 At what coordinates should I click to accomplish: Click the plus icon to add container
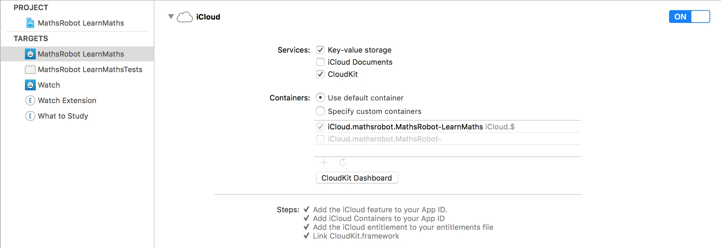(324, 163)
